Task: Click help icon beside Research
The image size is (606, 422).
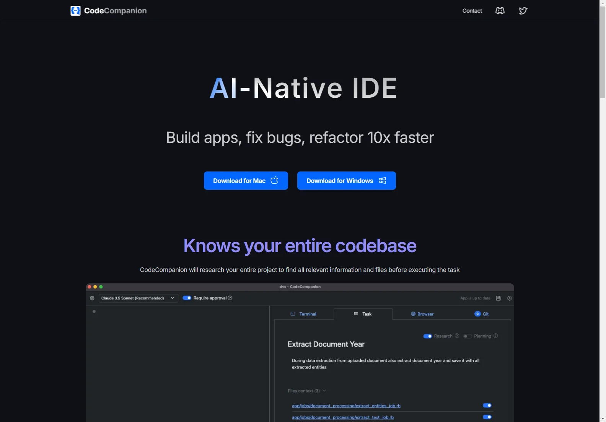Action: tap(457, 336)
